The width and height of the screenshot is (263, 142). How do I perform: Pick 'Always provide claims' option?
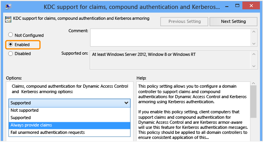click(x=69, y=125)
